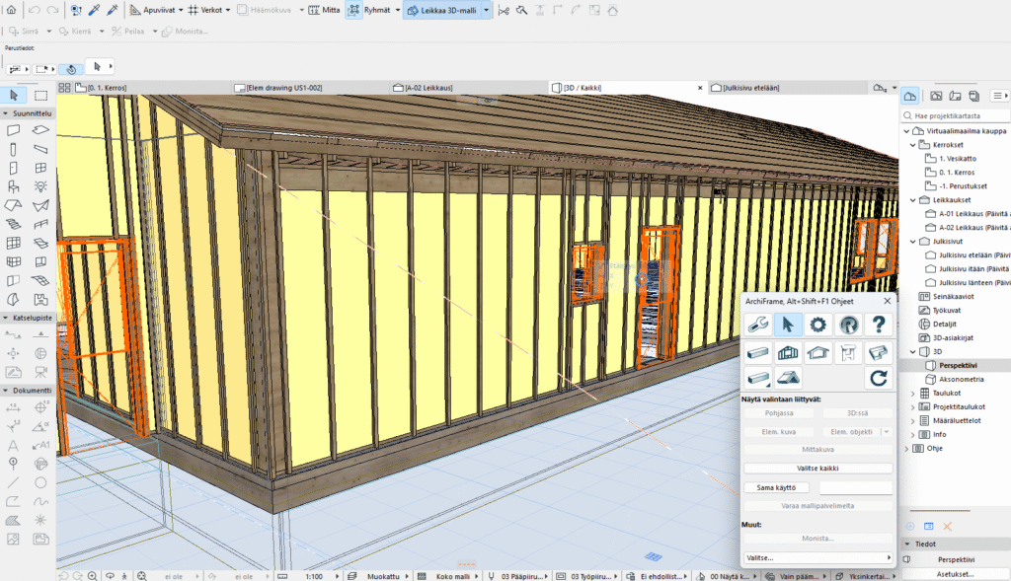This screenshot has height=581, width=1011.
Task: Open Aksonometria in project map
Action: pyautogui.click(x=961, y=380)
